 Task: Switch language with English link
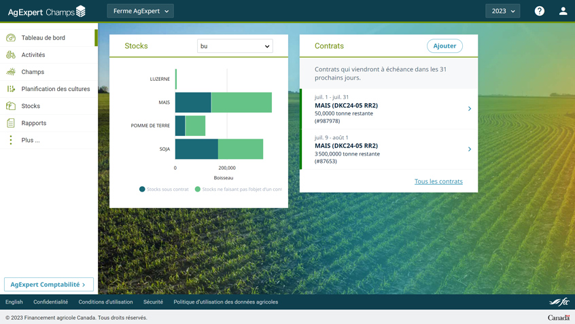(14, 302)
